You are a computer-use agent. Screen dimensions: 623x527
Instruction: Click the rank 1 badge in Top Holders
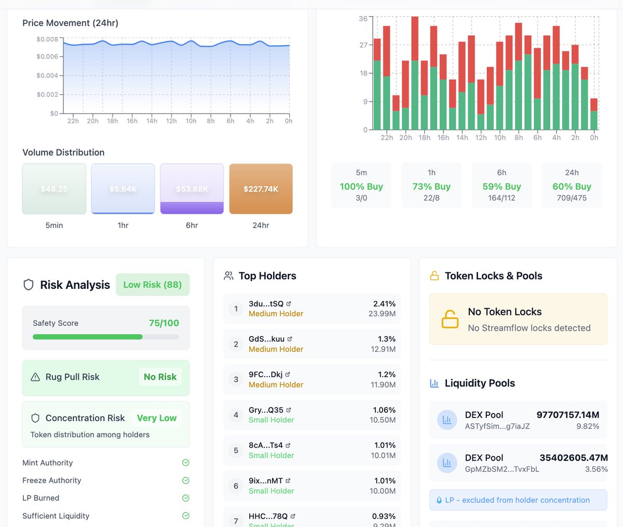tap(236, 309)
